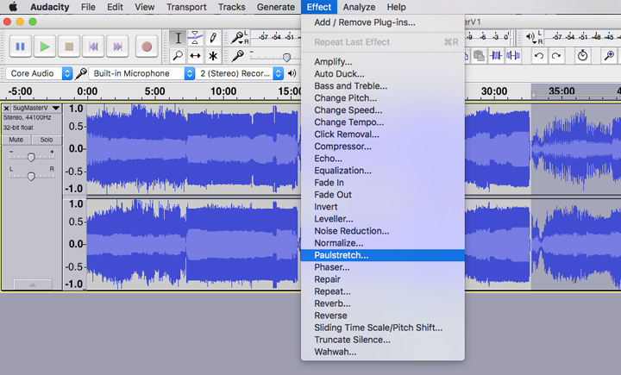Viewport: 621px width, 375px height.
Task: Choose Noise Reduction... effect
Action: tap(383, 231)
